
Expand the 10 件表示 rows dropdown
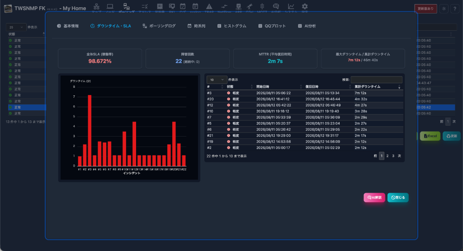point(217,80)
